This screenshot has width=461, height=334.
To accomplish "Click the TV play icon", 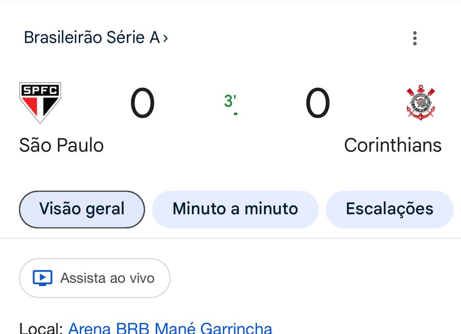I will click(x=42, y=278).
